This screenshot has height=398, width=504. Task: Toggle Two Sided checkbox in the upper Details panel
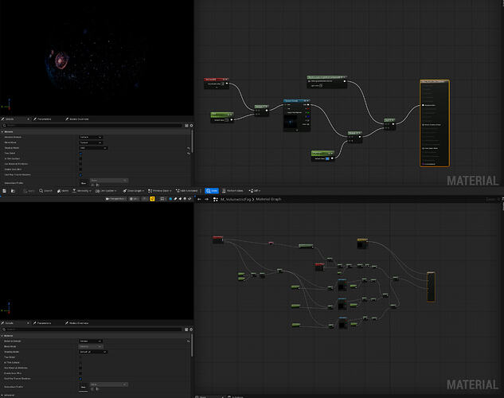point(80,153)
